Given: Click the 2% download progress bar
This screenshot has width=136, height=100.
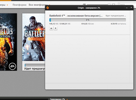Looking at the screenshot, I should pos(88,20).
